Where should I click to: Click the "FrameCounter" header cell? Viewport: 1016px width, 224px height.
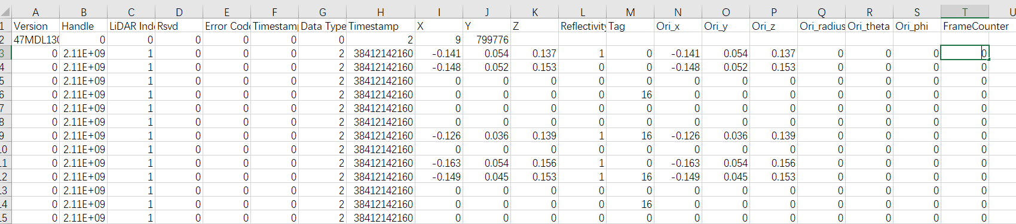(965, 26)
